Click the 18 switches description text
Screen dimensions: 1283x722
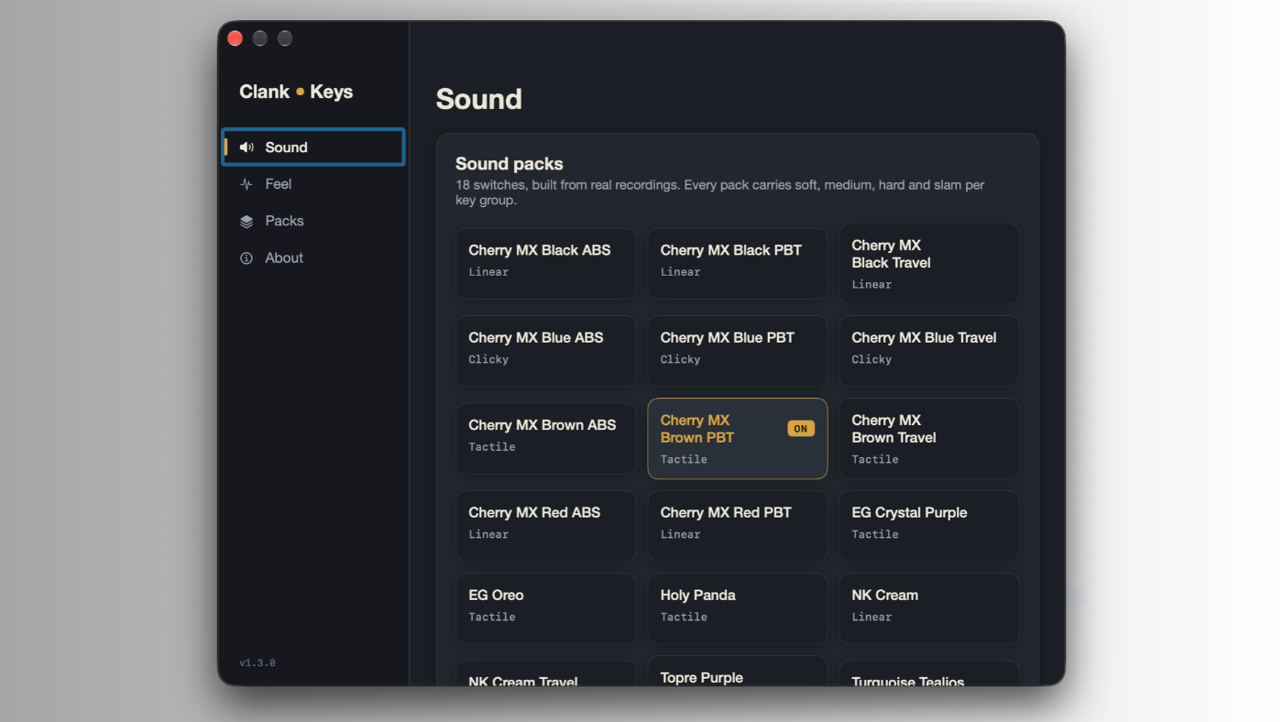click(720, 192)
